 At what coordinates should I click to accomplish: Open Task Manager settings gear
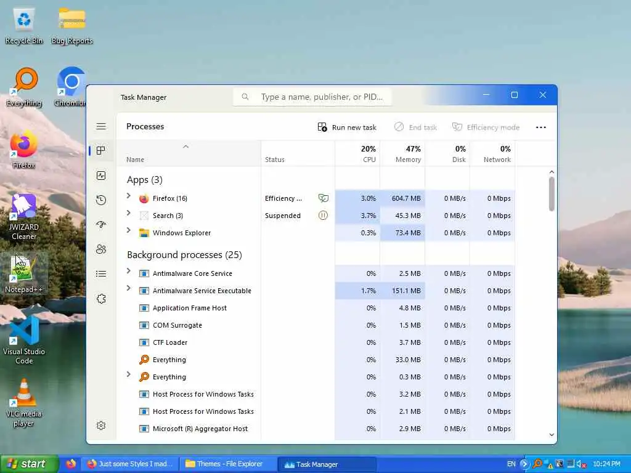click(x=101, y=426)
